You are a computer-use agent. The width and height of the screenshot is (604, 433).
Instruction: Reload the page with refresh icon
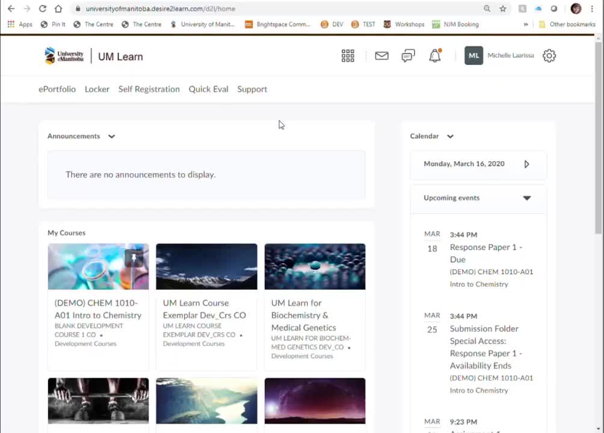42,8
